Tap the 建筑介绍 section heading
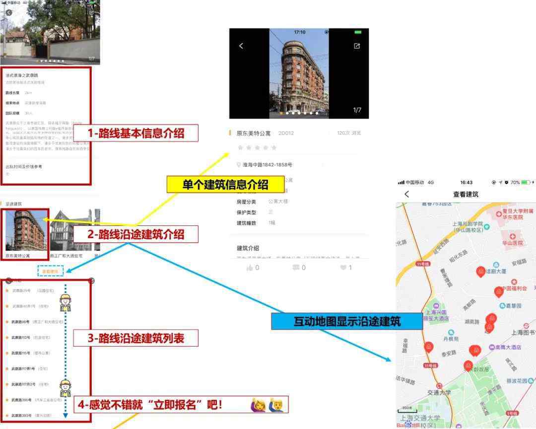Screen dimensions: 536x429 point(248,248)
